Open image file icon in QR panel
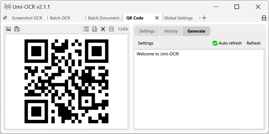The width and height of the screenshot is (269, 134). 8,29
